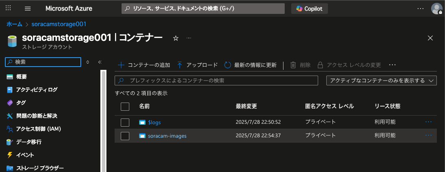Sort by 最終変更 column header

pos(246,106)
